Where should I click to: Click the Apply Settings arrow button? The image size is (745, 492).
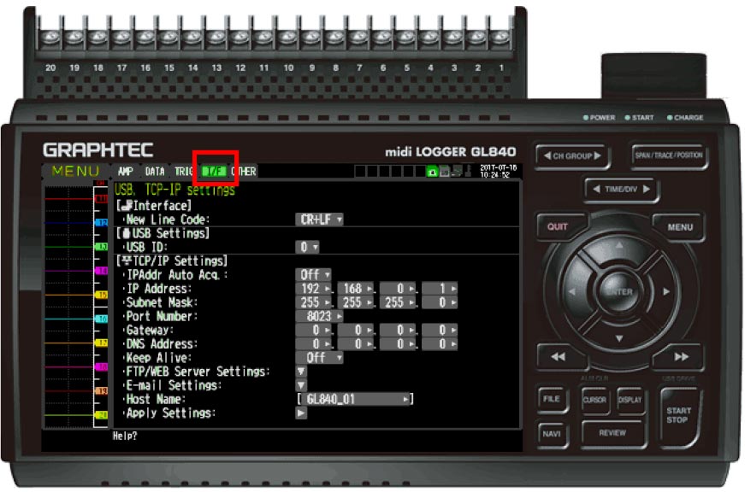301,413
